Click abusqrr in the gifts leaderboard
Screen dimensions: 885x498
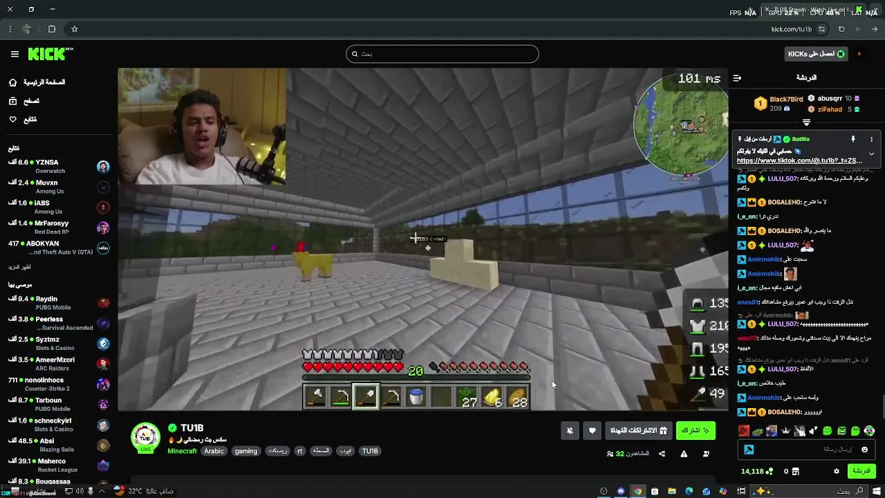point(829,99)
